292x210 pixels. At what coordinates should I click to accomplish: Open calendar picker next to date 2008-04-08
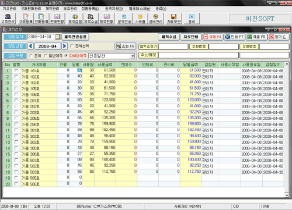[57, 37]
